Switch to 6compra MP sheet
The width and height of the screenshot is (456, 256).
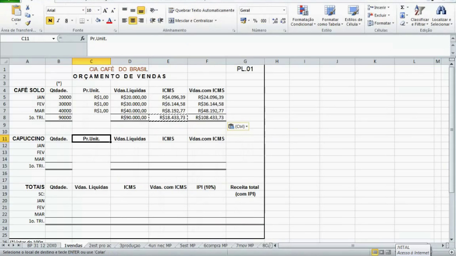(x=215, y=246)
